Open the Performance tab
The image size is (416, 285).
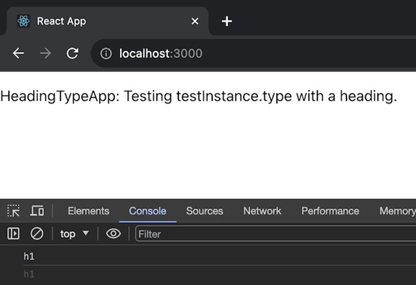330,211
